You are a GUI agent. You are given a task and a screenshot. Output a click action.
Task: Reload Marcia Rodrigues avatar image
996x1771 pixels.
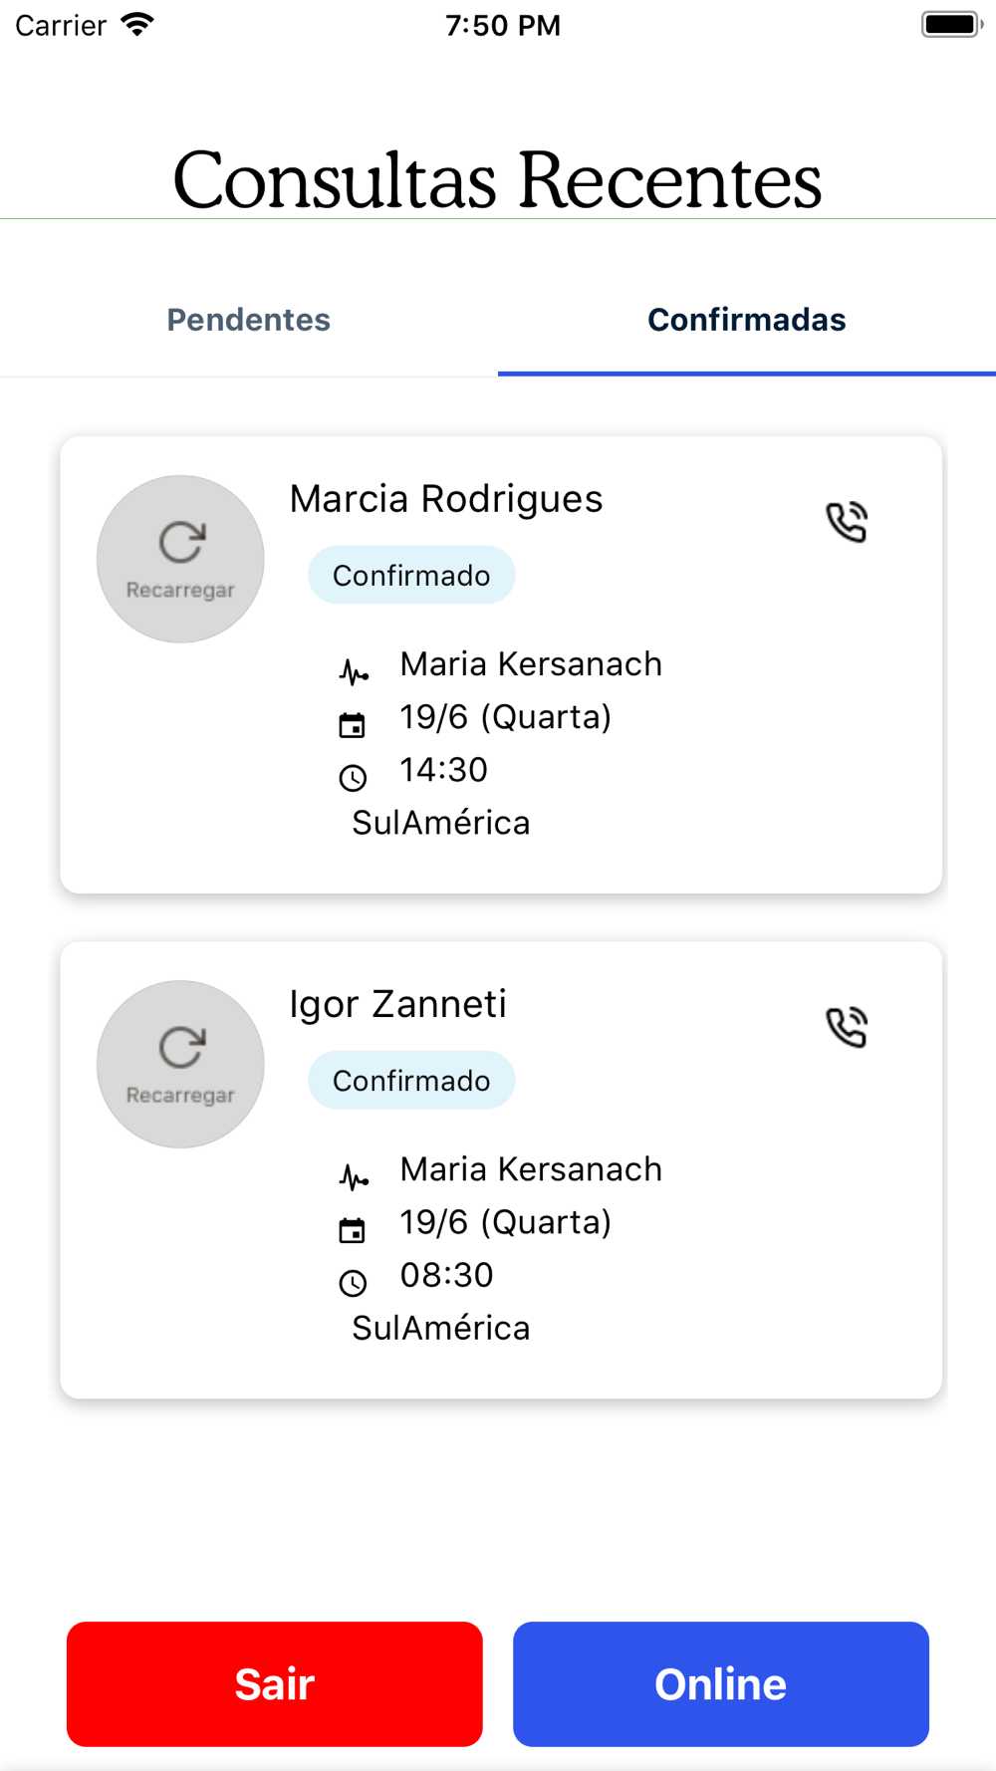click(x=180, y=559)
